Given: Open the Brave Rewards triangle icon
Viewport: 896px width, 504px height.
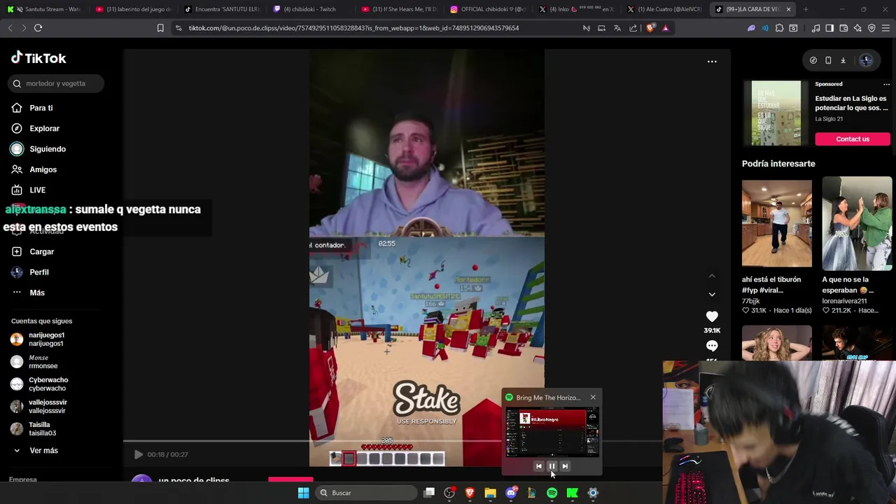Looking at the screenshot, I should point(666,28).
